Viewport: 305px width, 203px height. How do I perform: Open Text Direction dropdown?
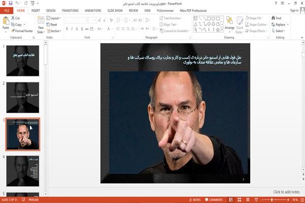171,18
